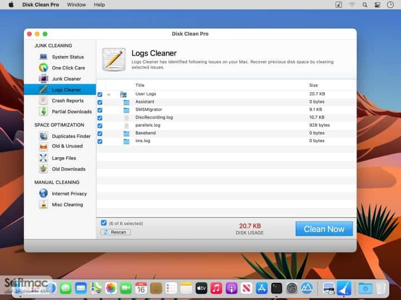Uncheck parallels.log checkbox
This screenshot has width=401, height=300.
click(100, 126)
